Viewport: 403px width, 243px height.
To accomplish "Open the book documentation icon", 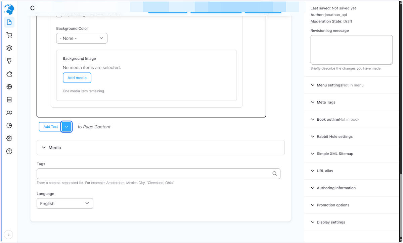I will pos(9,100).
